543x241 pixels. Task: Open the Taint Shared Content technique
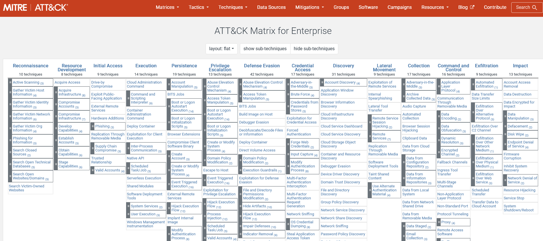point(379,176)
